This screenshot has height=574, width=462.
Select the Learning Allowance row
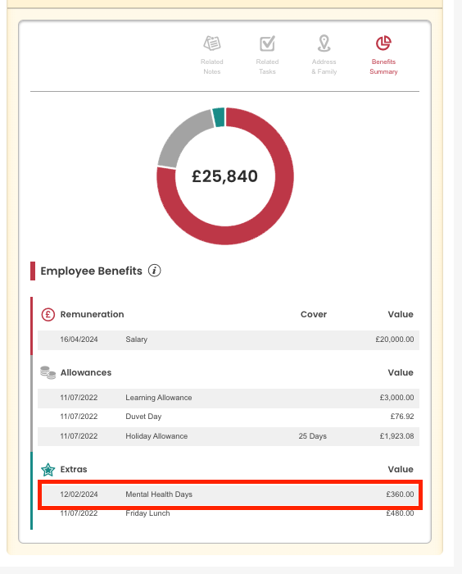pyautogui.click(x=229, y=398)
